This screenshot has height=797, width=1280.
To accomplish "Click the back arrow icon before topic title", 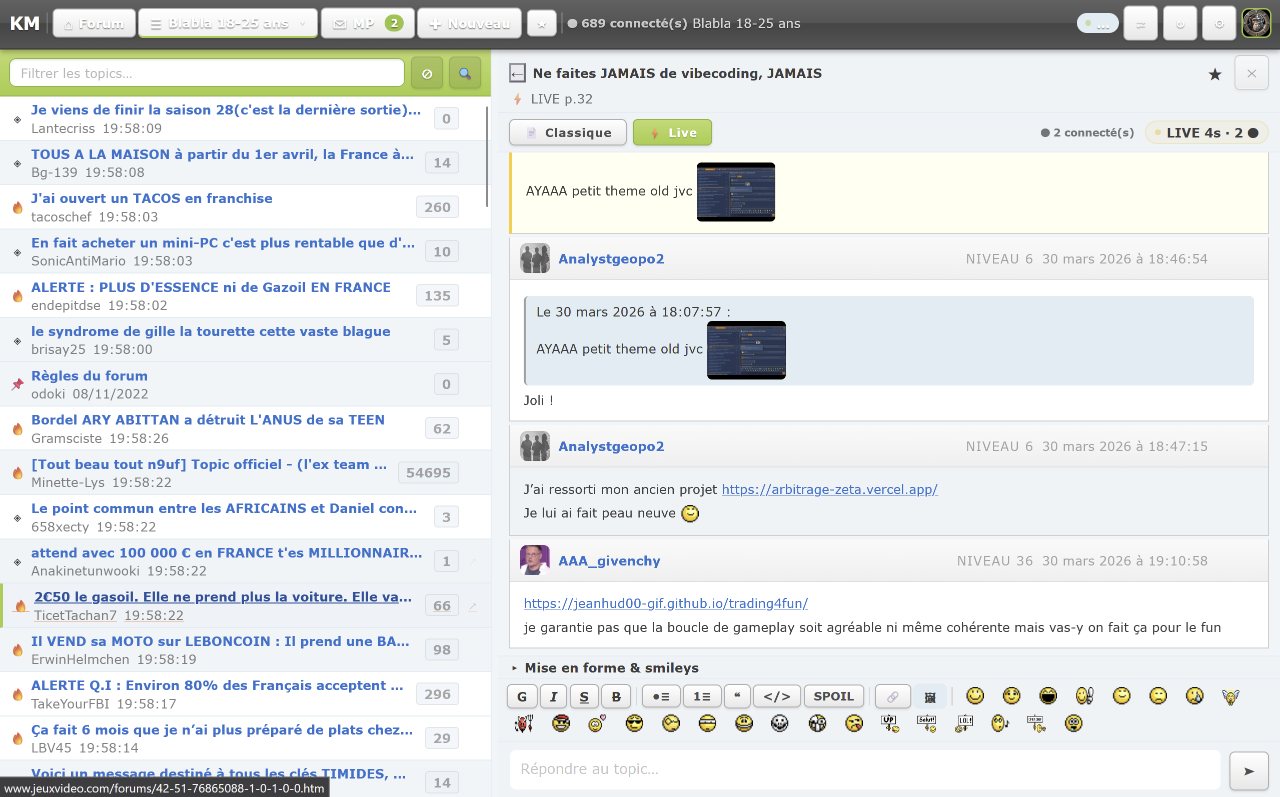I will click(517, 73).
